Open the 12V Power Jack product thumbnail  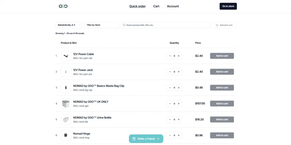tap(66, 72)
